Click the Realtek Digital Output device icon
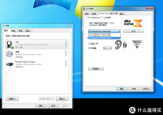Viewport: 163px width, 115px height. [10, 64]
